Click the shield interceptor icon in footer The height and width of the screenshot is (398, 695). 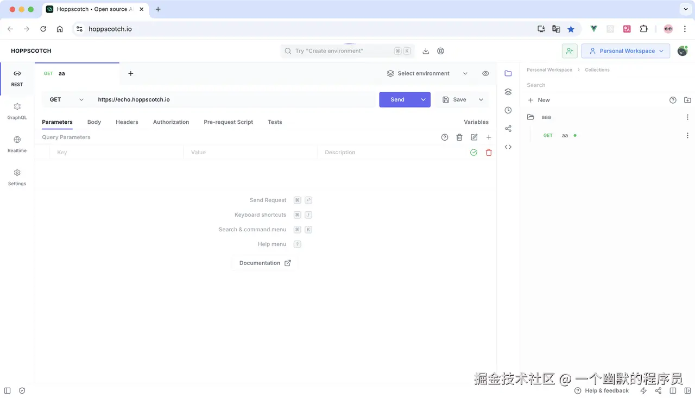22,390
